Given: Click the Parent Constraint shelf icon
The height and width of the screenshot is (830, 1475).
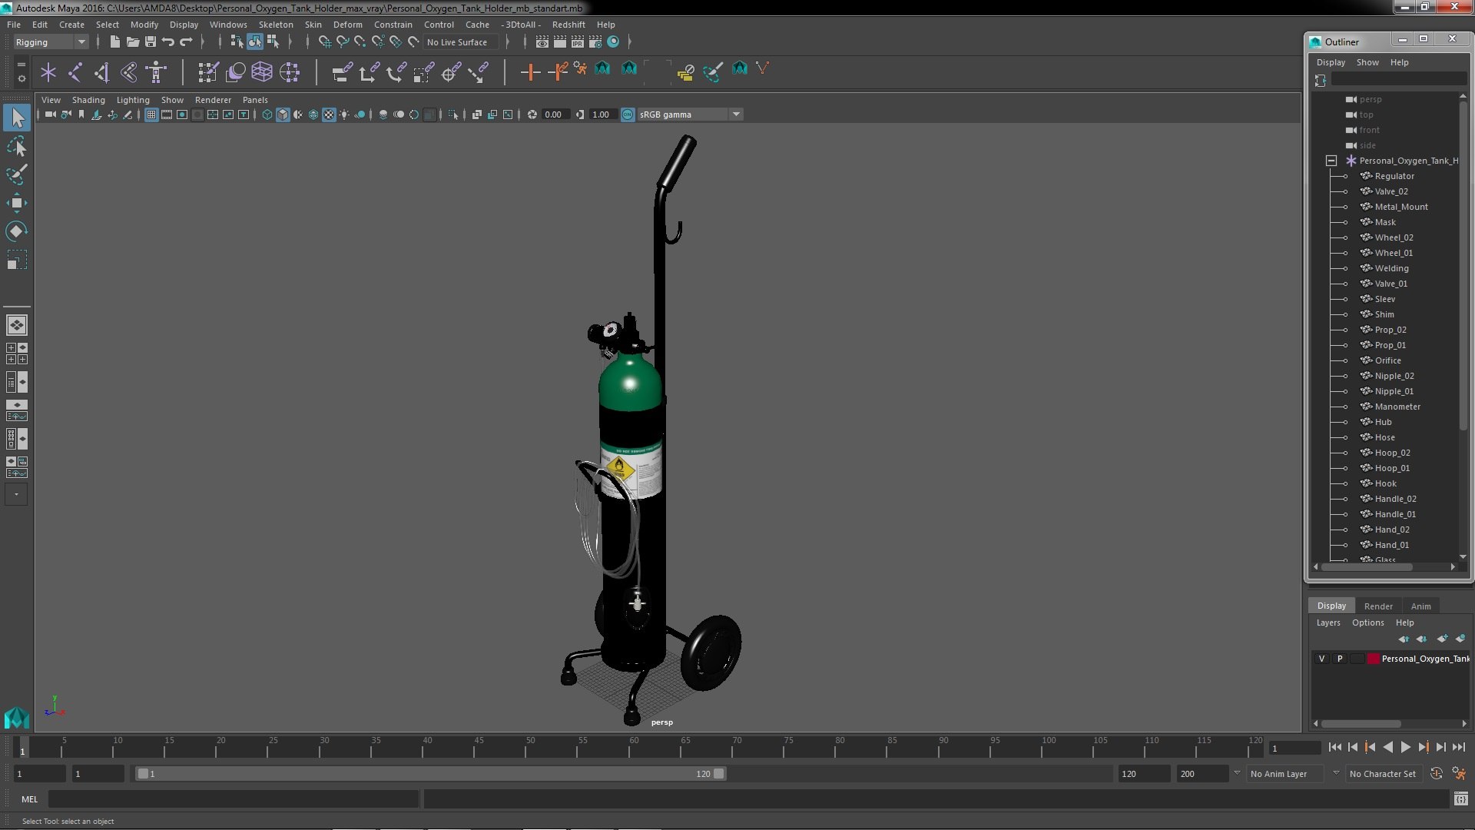Looking at the screenshot, I should coord(342,73).
